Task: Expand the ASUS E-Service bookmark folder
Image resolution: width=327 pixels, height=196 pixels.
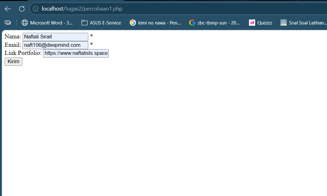Action: [x=101, y=23]
